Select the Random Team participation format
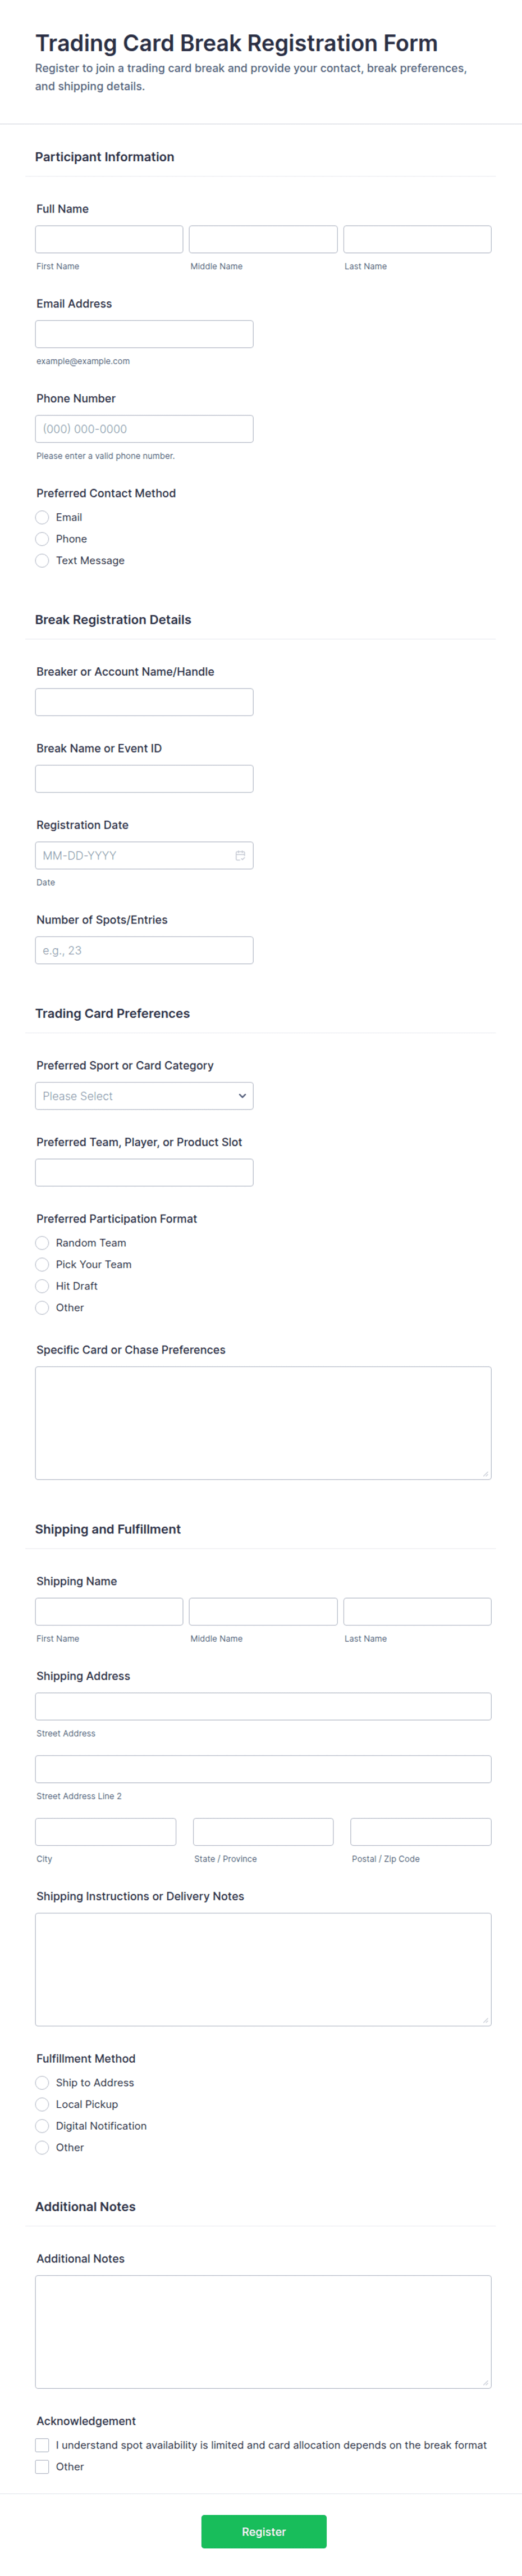 (x=42, y=1243)
